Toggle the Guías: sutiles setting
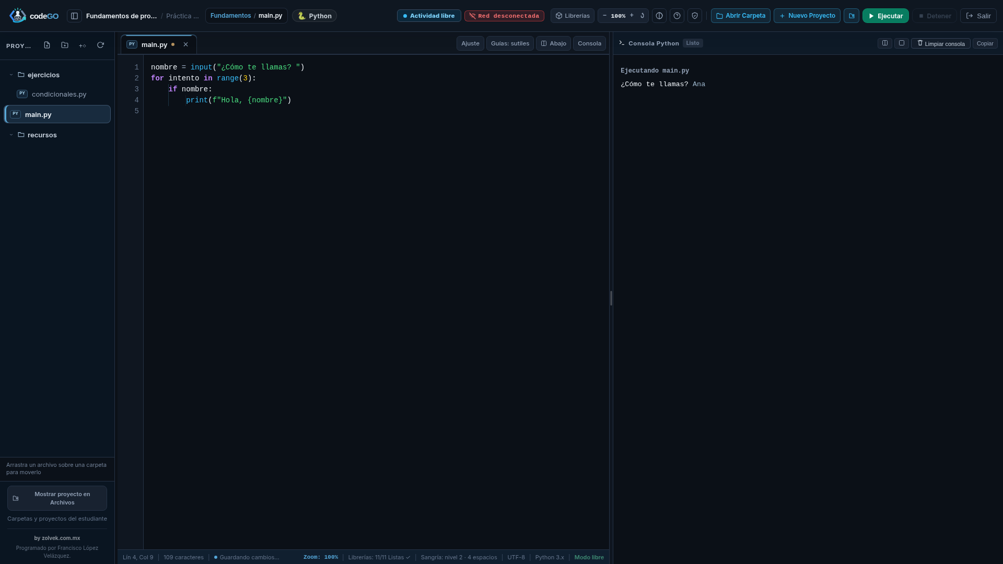Screen dimensions: 1003x564 (x=510, y=43)
